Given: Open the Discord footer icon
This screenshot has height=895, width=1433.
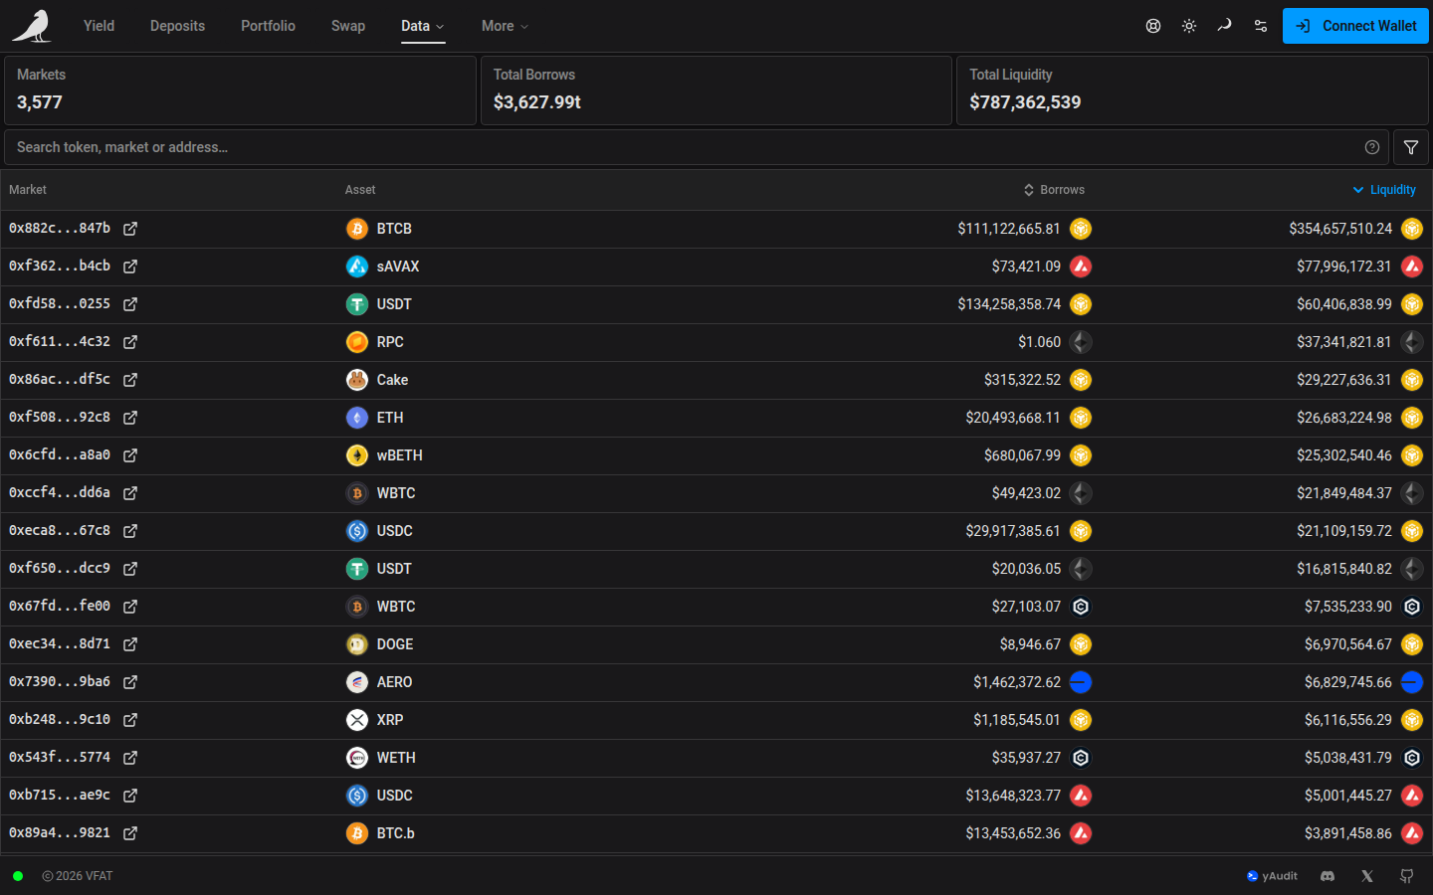Looking at the screenshot, I should 1328,876.
